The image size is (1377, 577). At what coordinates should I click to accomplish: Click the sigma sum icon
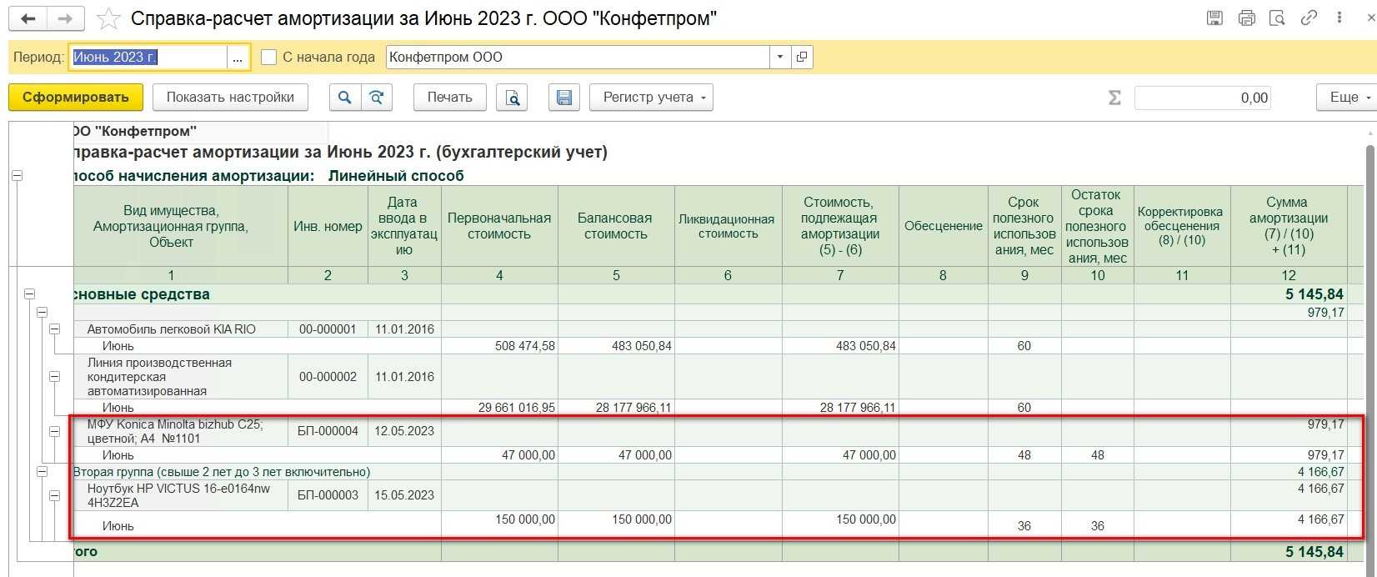(1114, 98)
